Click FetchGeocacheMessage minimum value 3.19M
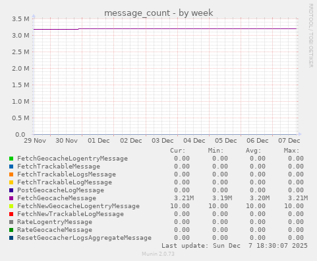The height and width of the screenshot is (261, 317). coord(222,198)
